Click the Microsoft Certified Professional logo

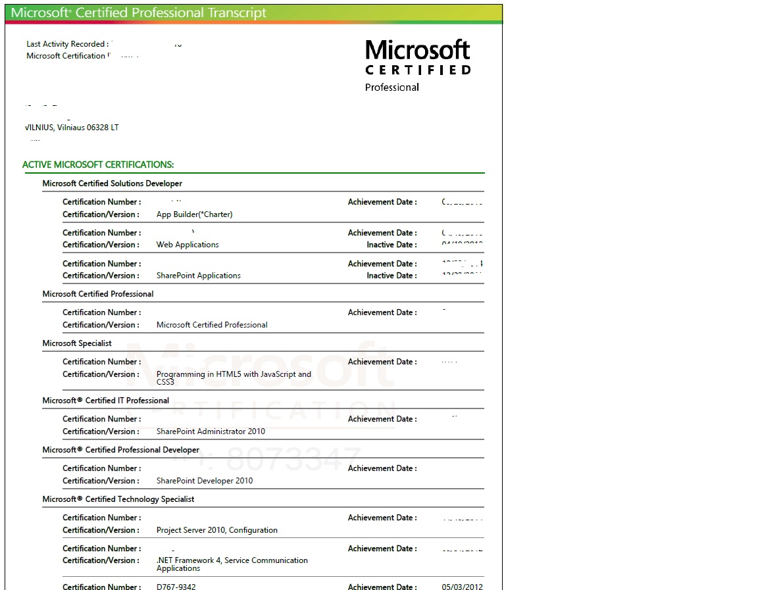tap(418, 64)
